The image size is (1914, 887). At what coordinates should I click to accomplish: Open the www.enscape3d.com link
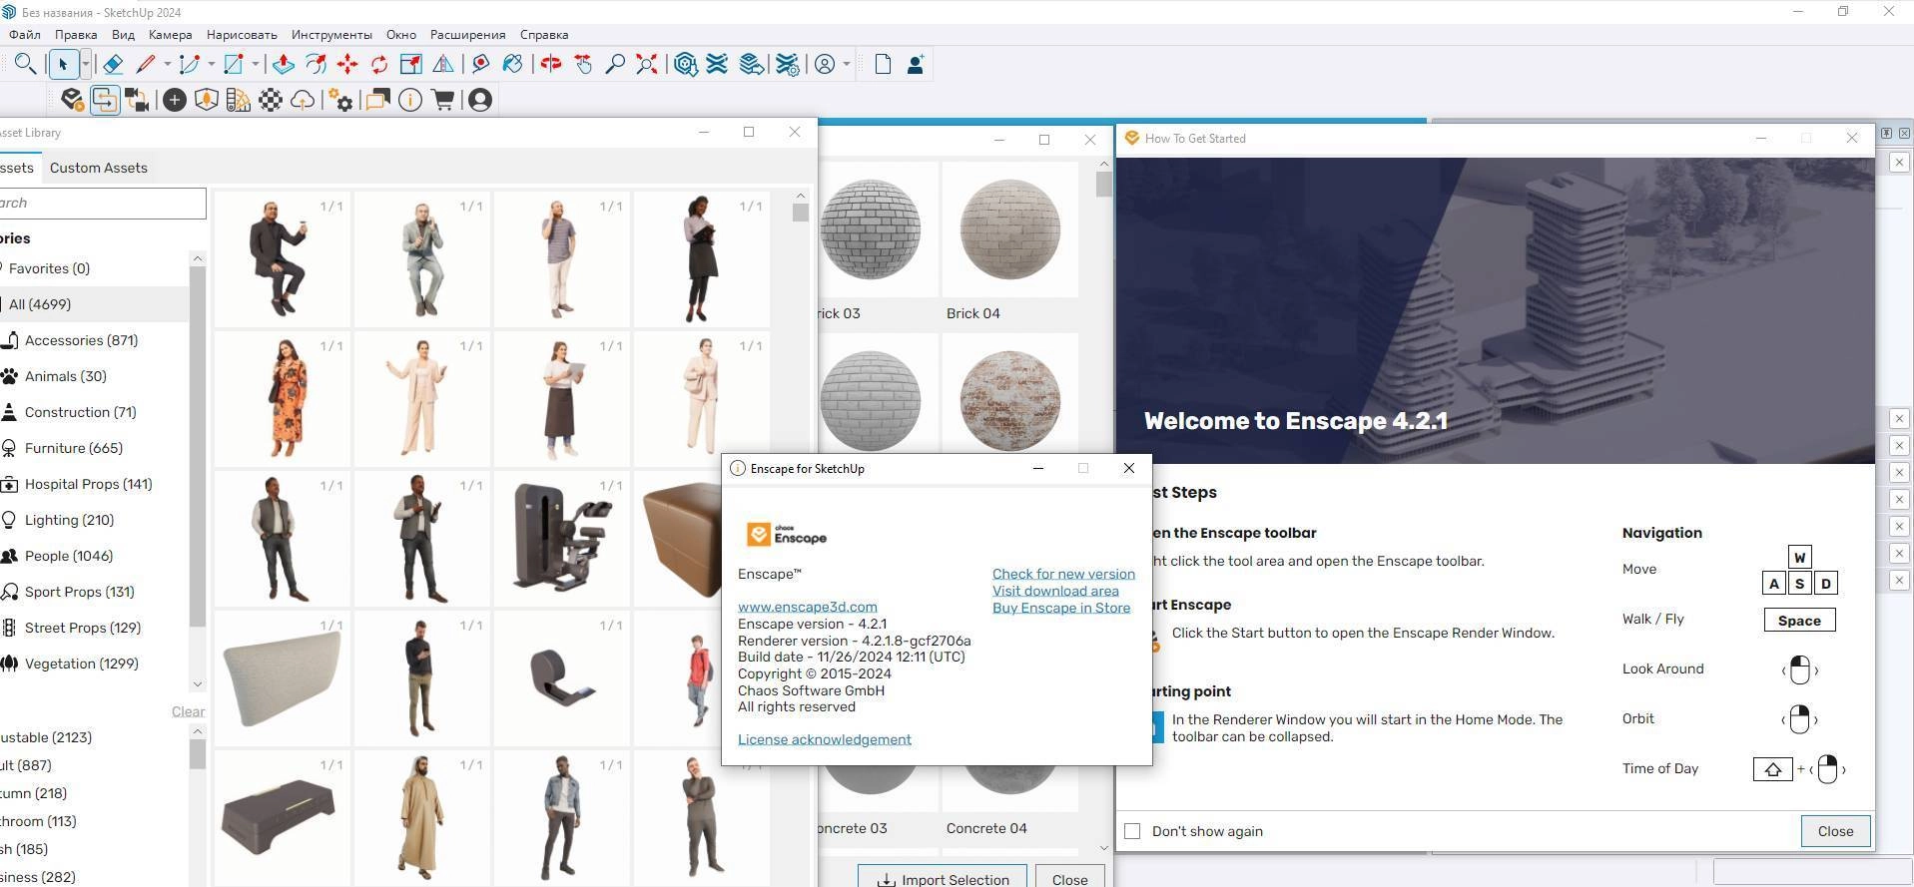point(808,607)
